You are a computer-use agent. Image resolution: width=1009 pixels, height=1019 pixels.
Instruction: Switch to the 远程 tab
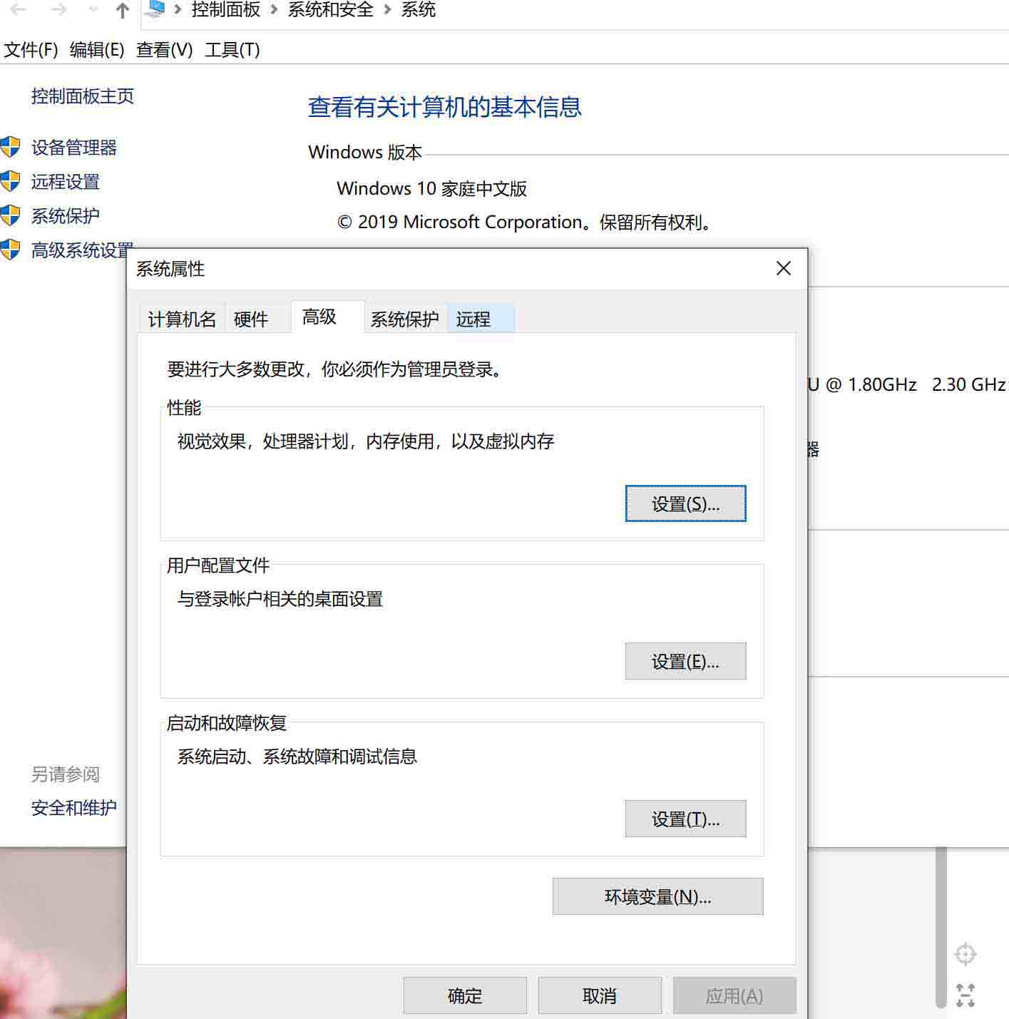pos(473,319)
